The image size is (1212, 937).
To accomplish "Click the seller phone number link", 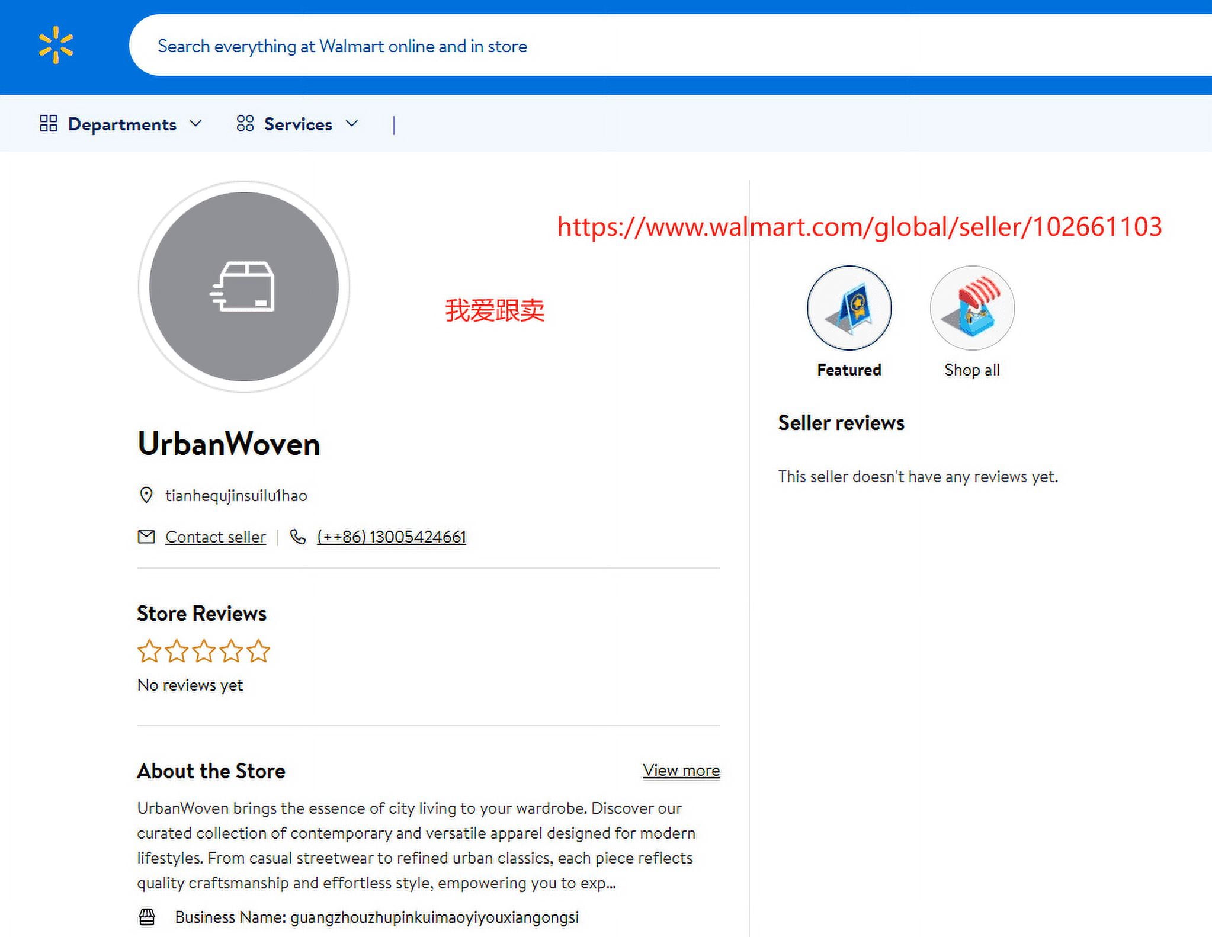I will click(391, 537).
